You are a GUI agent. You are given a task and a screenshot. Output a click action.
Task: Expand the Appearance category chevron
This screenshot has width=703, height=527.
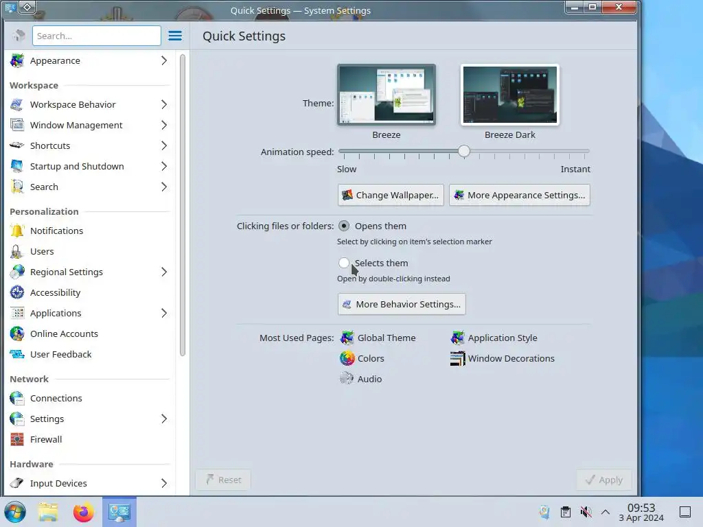[x=164, y=60]
